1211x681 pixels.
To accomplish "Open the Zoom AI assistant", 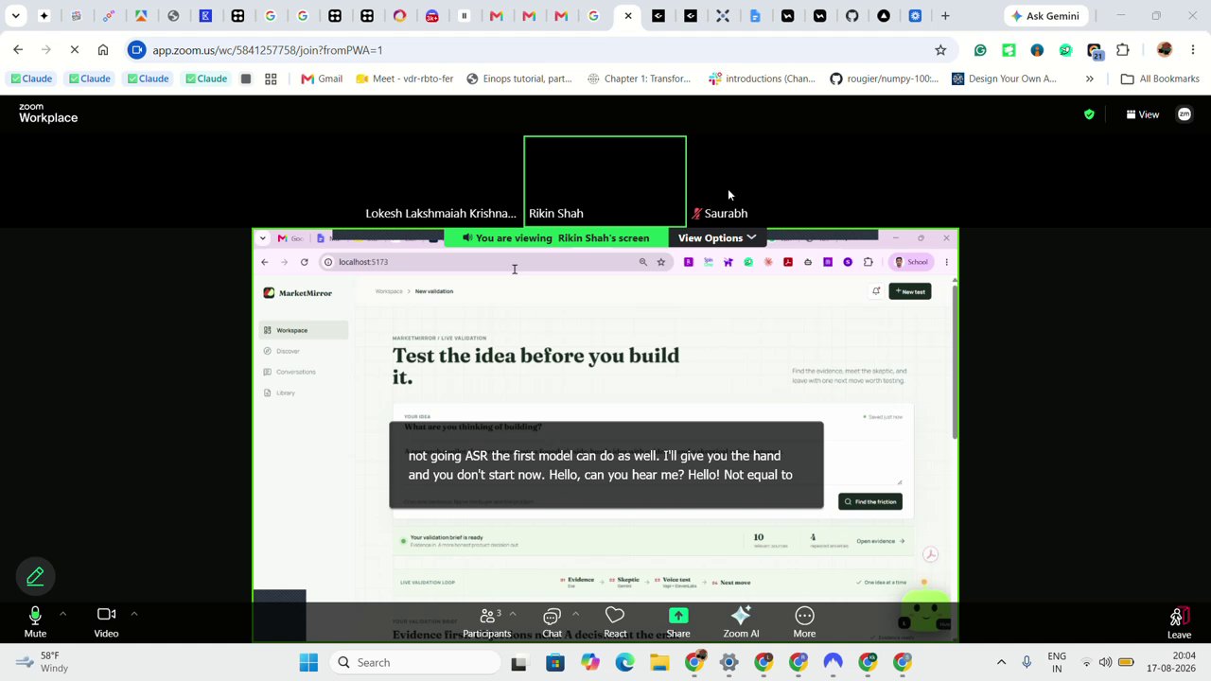I will click(x=741, y=621).
